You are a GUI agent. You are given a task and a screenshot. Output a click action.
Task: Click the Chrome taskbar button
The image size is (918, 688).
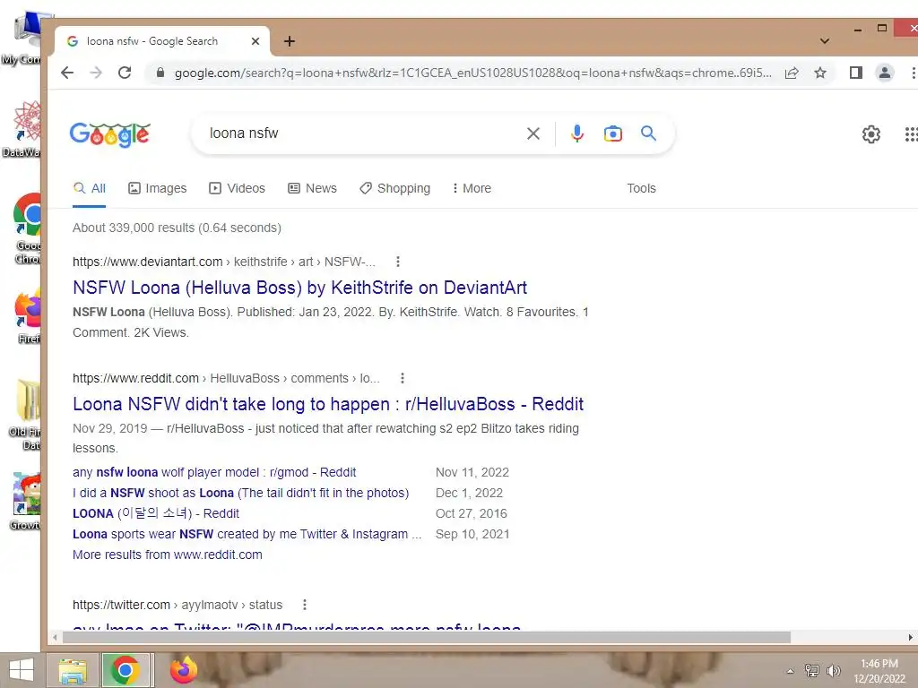[126, 670]
